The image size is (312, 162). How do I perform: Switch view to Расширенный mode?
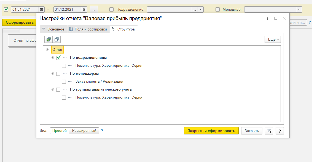click(x=84, y=131)
